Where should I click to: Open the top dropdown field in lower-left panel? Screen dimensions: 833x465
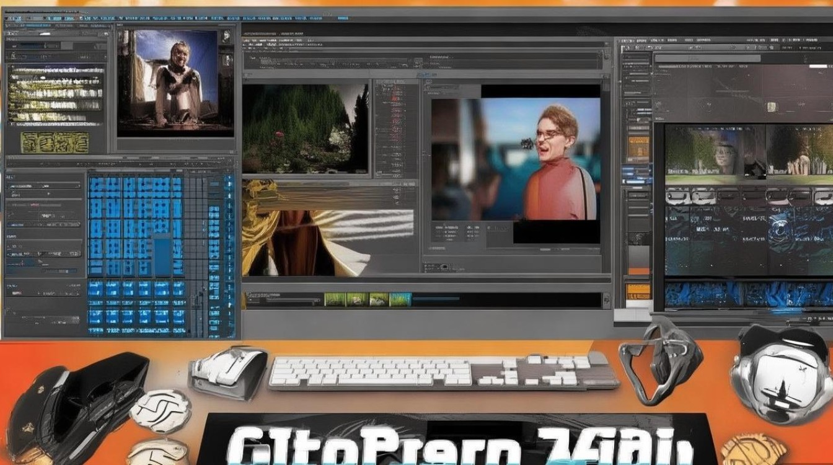(43, 185)
